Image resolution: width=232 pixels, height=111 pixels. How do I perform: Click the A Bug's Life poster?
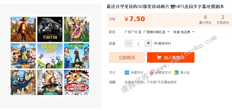(50, 56)
